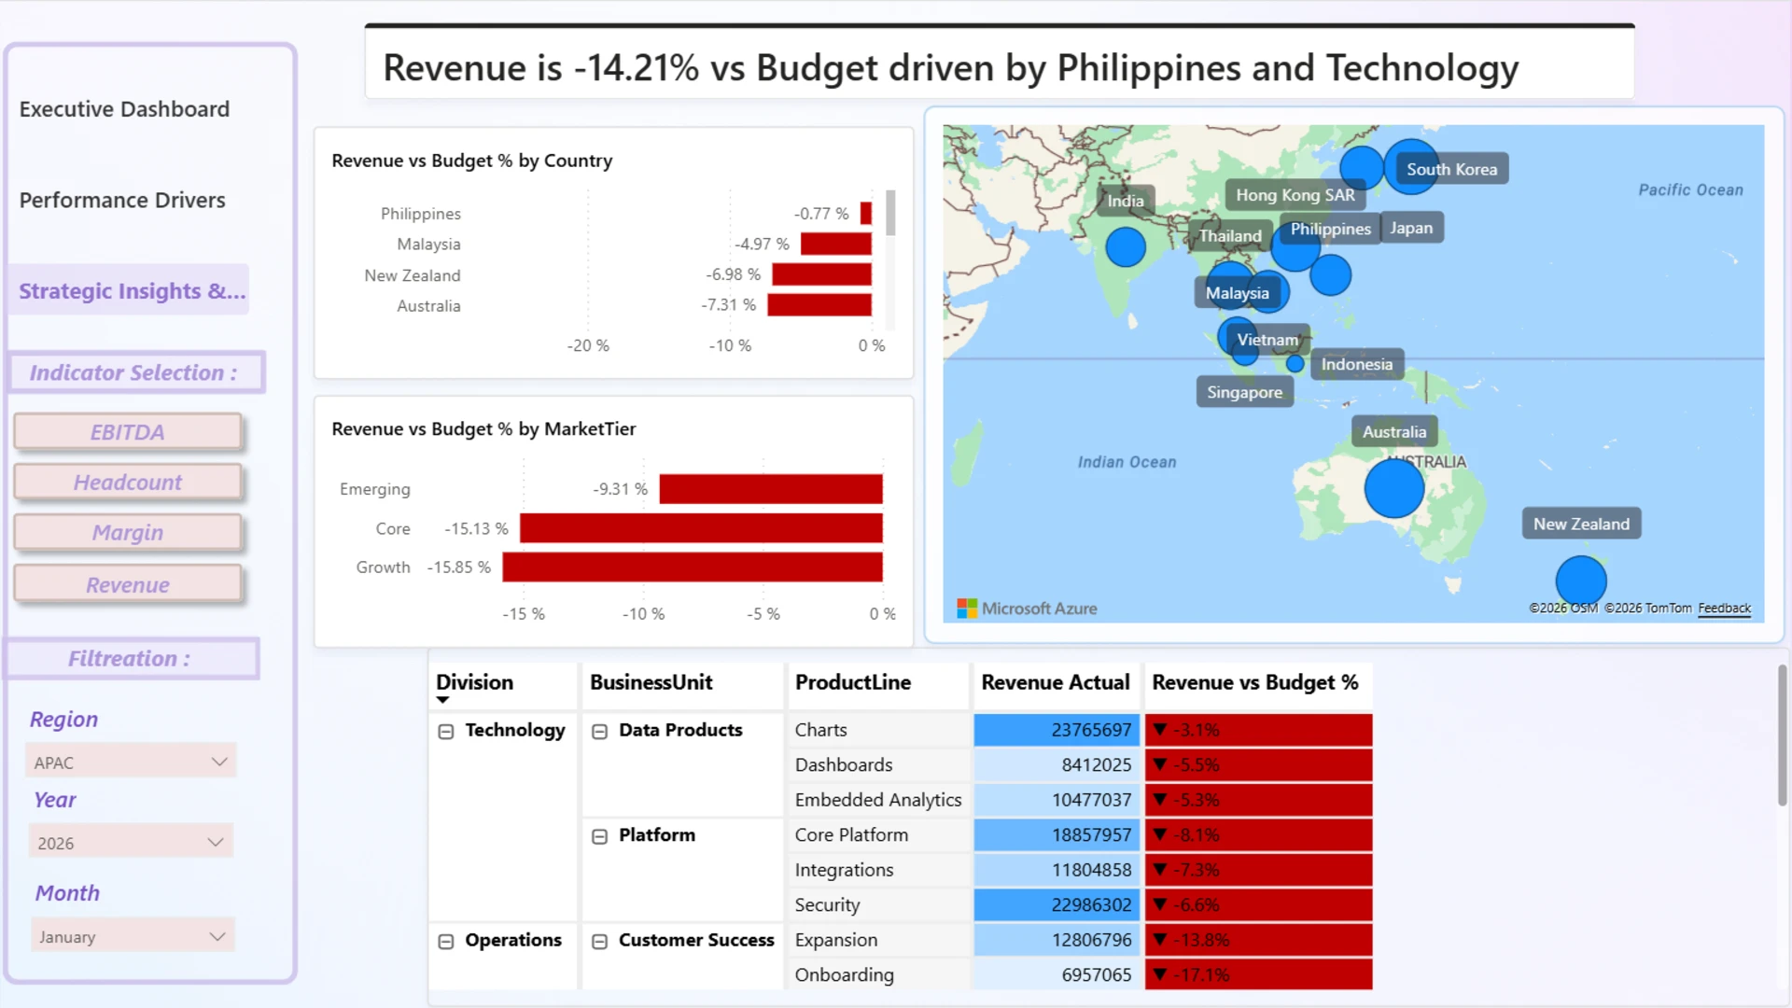Select the Revenue indicator button
The height and width of the screenshot is (1008, 1792).
pyautogui.click(x=128, y=585)
